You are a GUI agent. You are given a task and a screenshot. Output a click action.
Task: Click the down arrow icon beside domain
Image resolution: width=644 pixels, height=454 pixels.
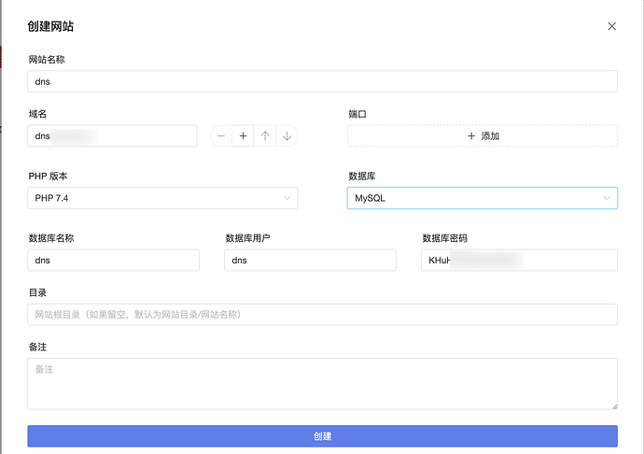tap(287, 136)
